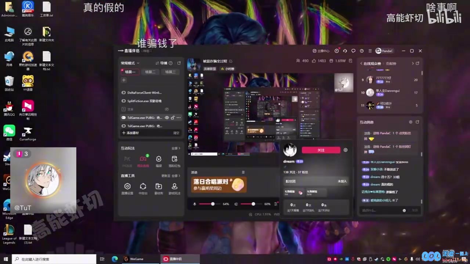
Task: Expand 互动玩法 全部 list
Action: point(176,148)
